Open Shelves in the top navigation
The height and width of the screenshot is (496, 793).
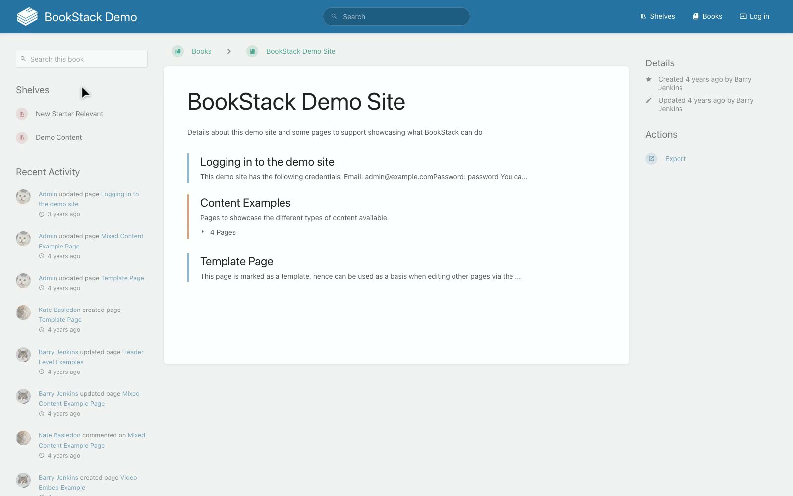(657, 16)
